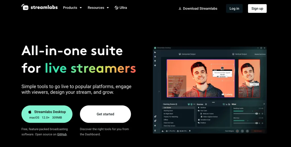Download Streamlabs Desktop for macOS
Viewport: 291px width, 147px height.
pyautogui.click(x=47, y=114)
